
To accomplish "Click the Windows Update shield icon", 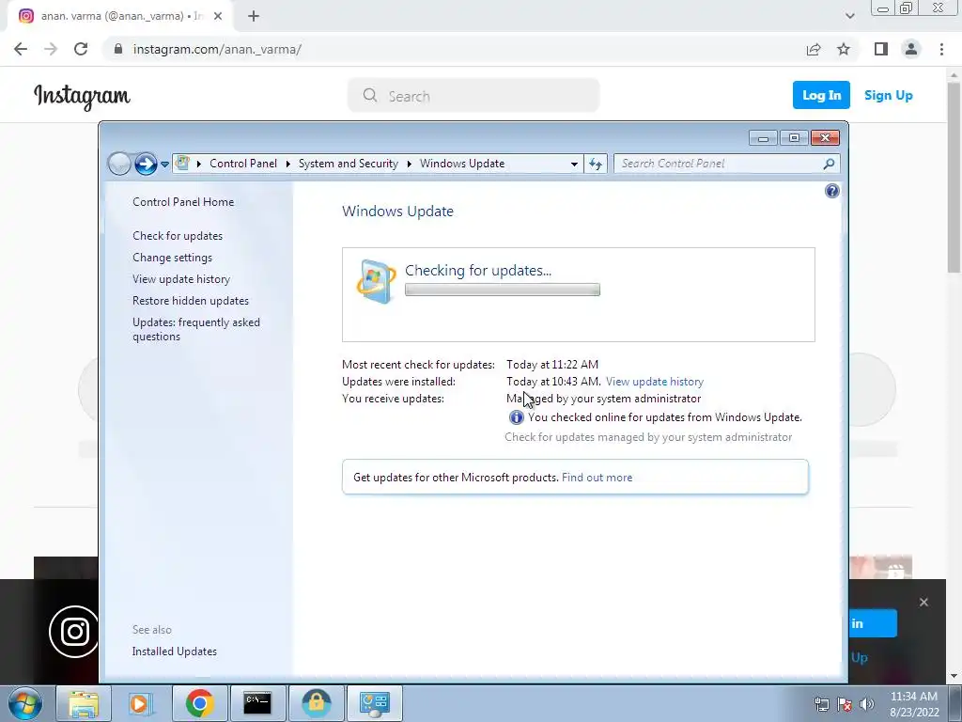I will tap(376, 281).
